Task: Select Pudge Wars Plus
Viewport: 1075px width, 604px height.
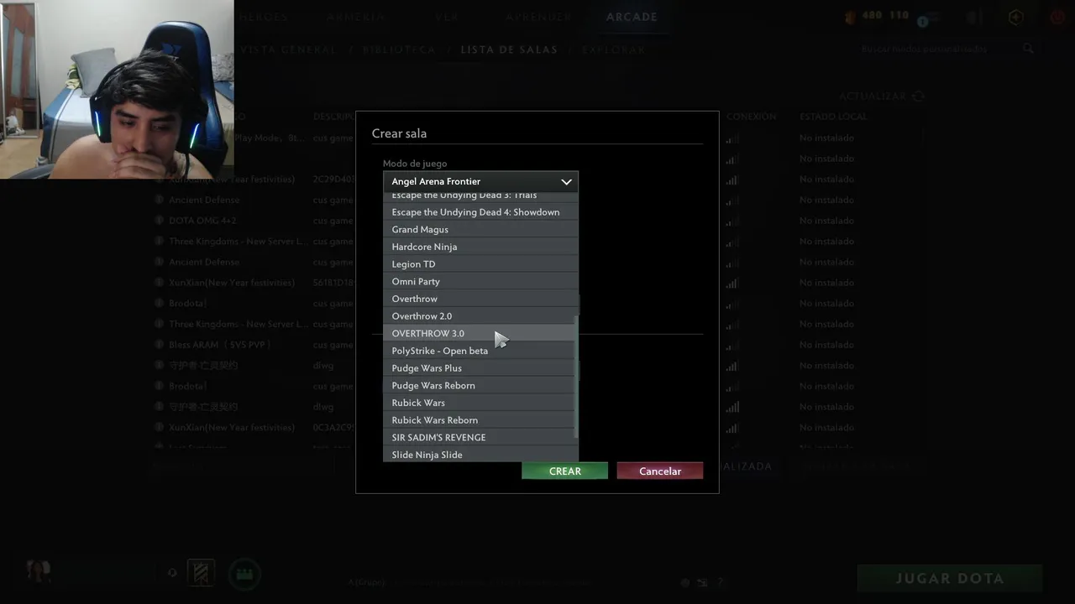Action: 480,368
